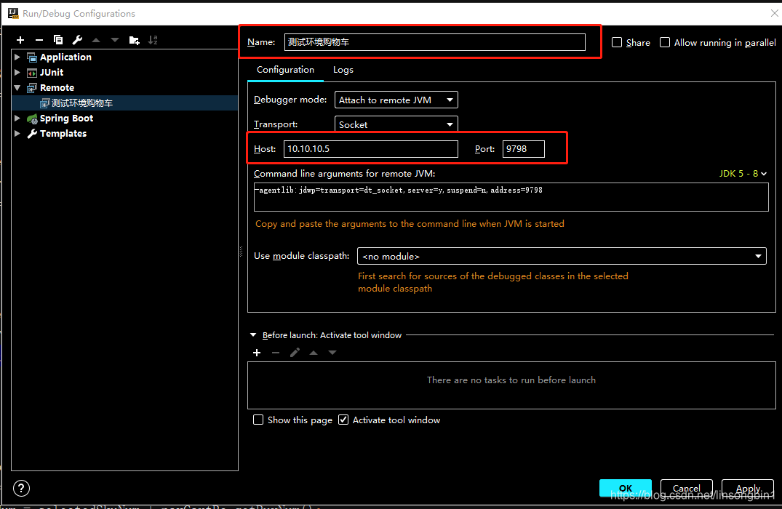The width and height of the screenshot is (782, 509).
Task: Move configuration down in toolbar
Action: pyautogui.click(x=115, y=40)
